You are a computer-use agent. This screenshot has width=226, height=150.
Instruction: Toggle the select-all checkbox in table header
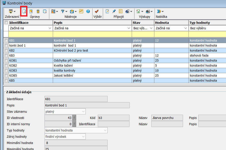[6, 23]
